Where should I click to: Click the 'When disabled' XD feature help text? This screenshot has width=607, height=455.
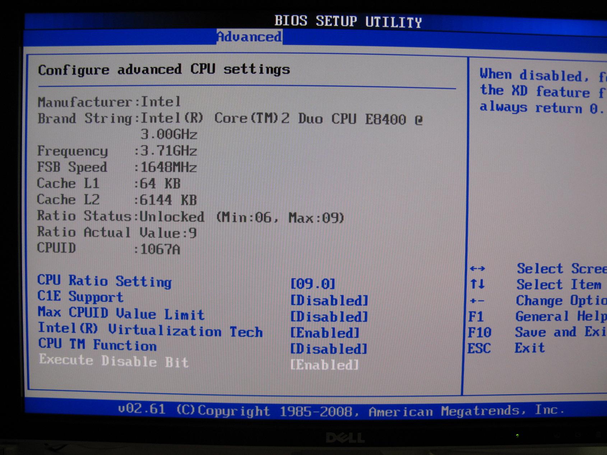(x=543, y=91)
